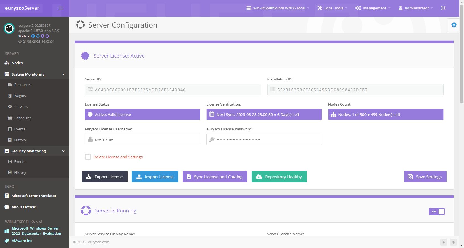
Task: Click the key icon in password field
Action: 212,139
